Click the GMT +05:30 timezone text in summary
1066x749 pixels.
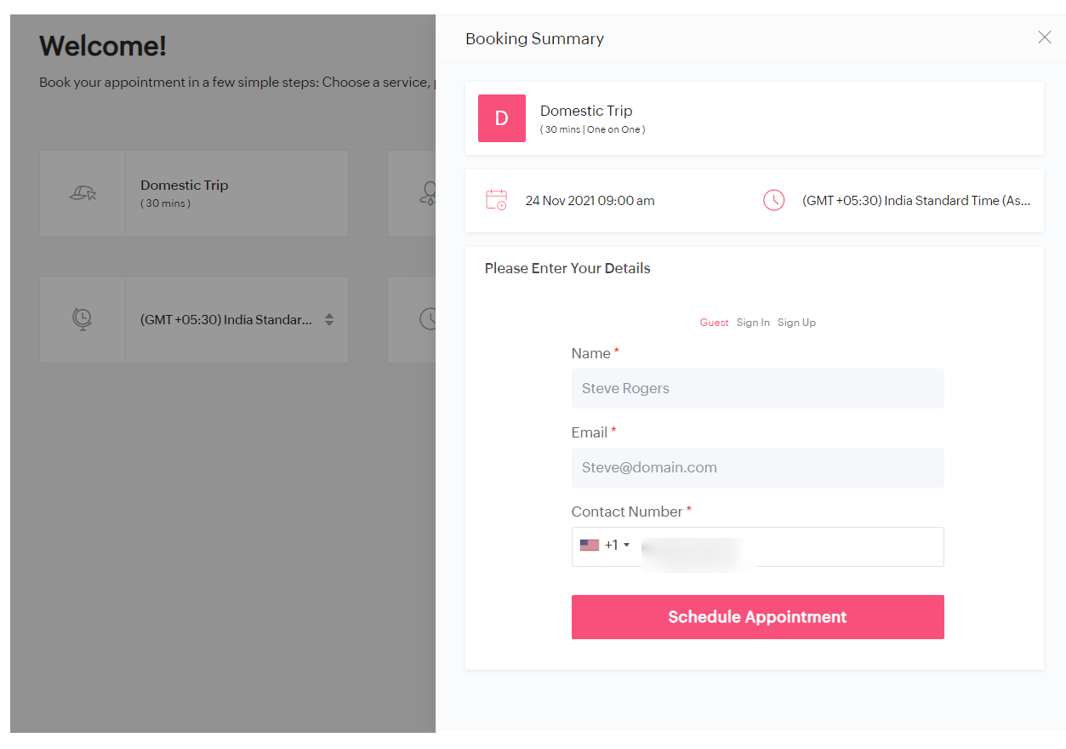[915, 201]
